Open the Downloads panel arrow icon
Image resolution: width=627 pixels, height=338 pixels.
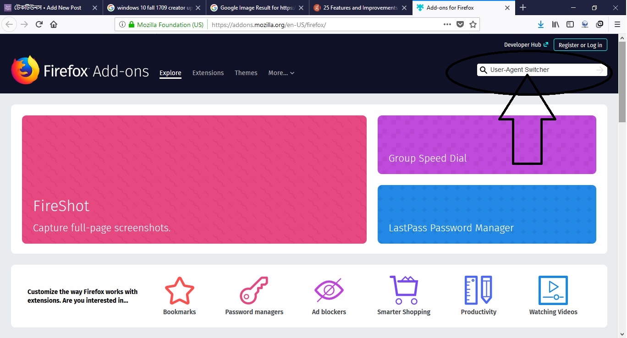click(x=541, y=25)
